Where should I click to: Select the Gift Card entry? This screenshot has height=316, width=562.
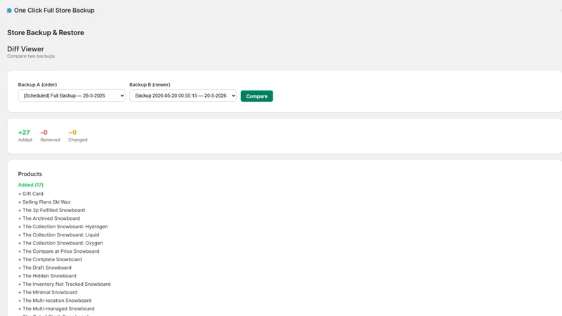pyautogui.click(x=31, y=194)
